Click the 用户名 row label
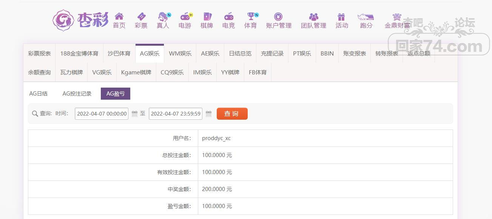The image size is (492, 219). 182,138
